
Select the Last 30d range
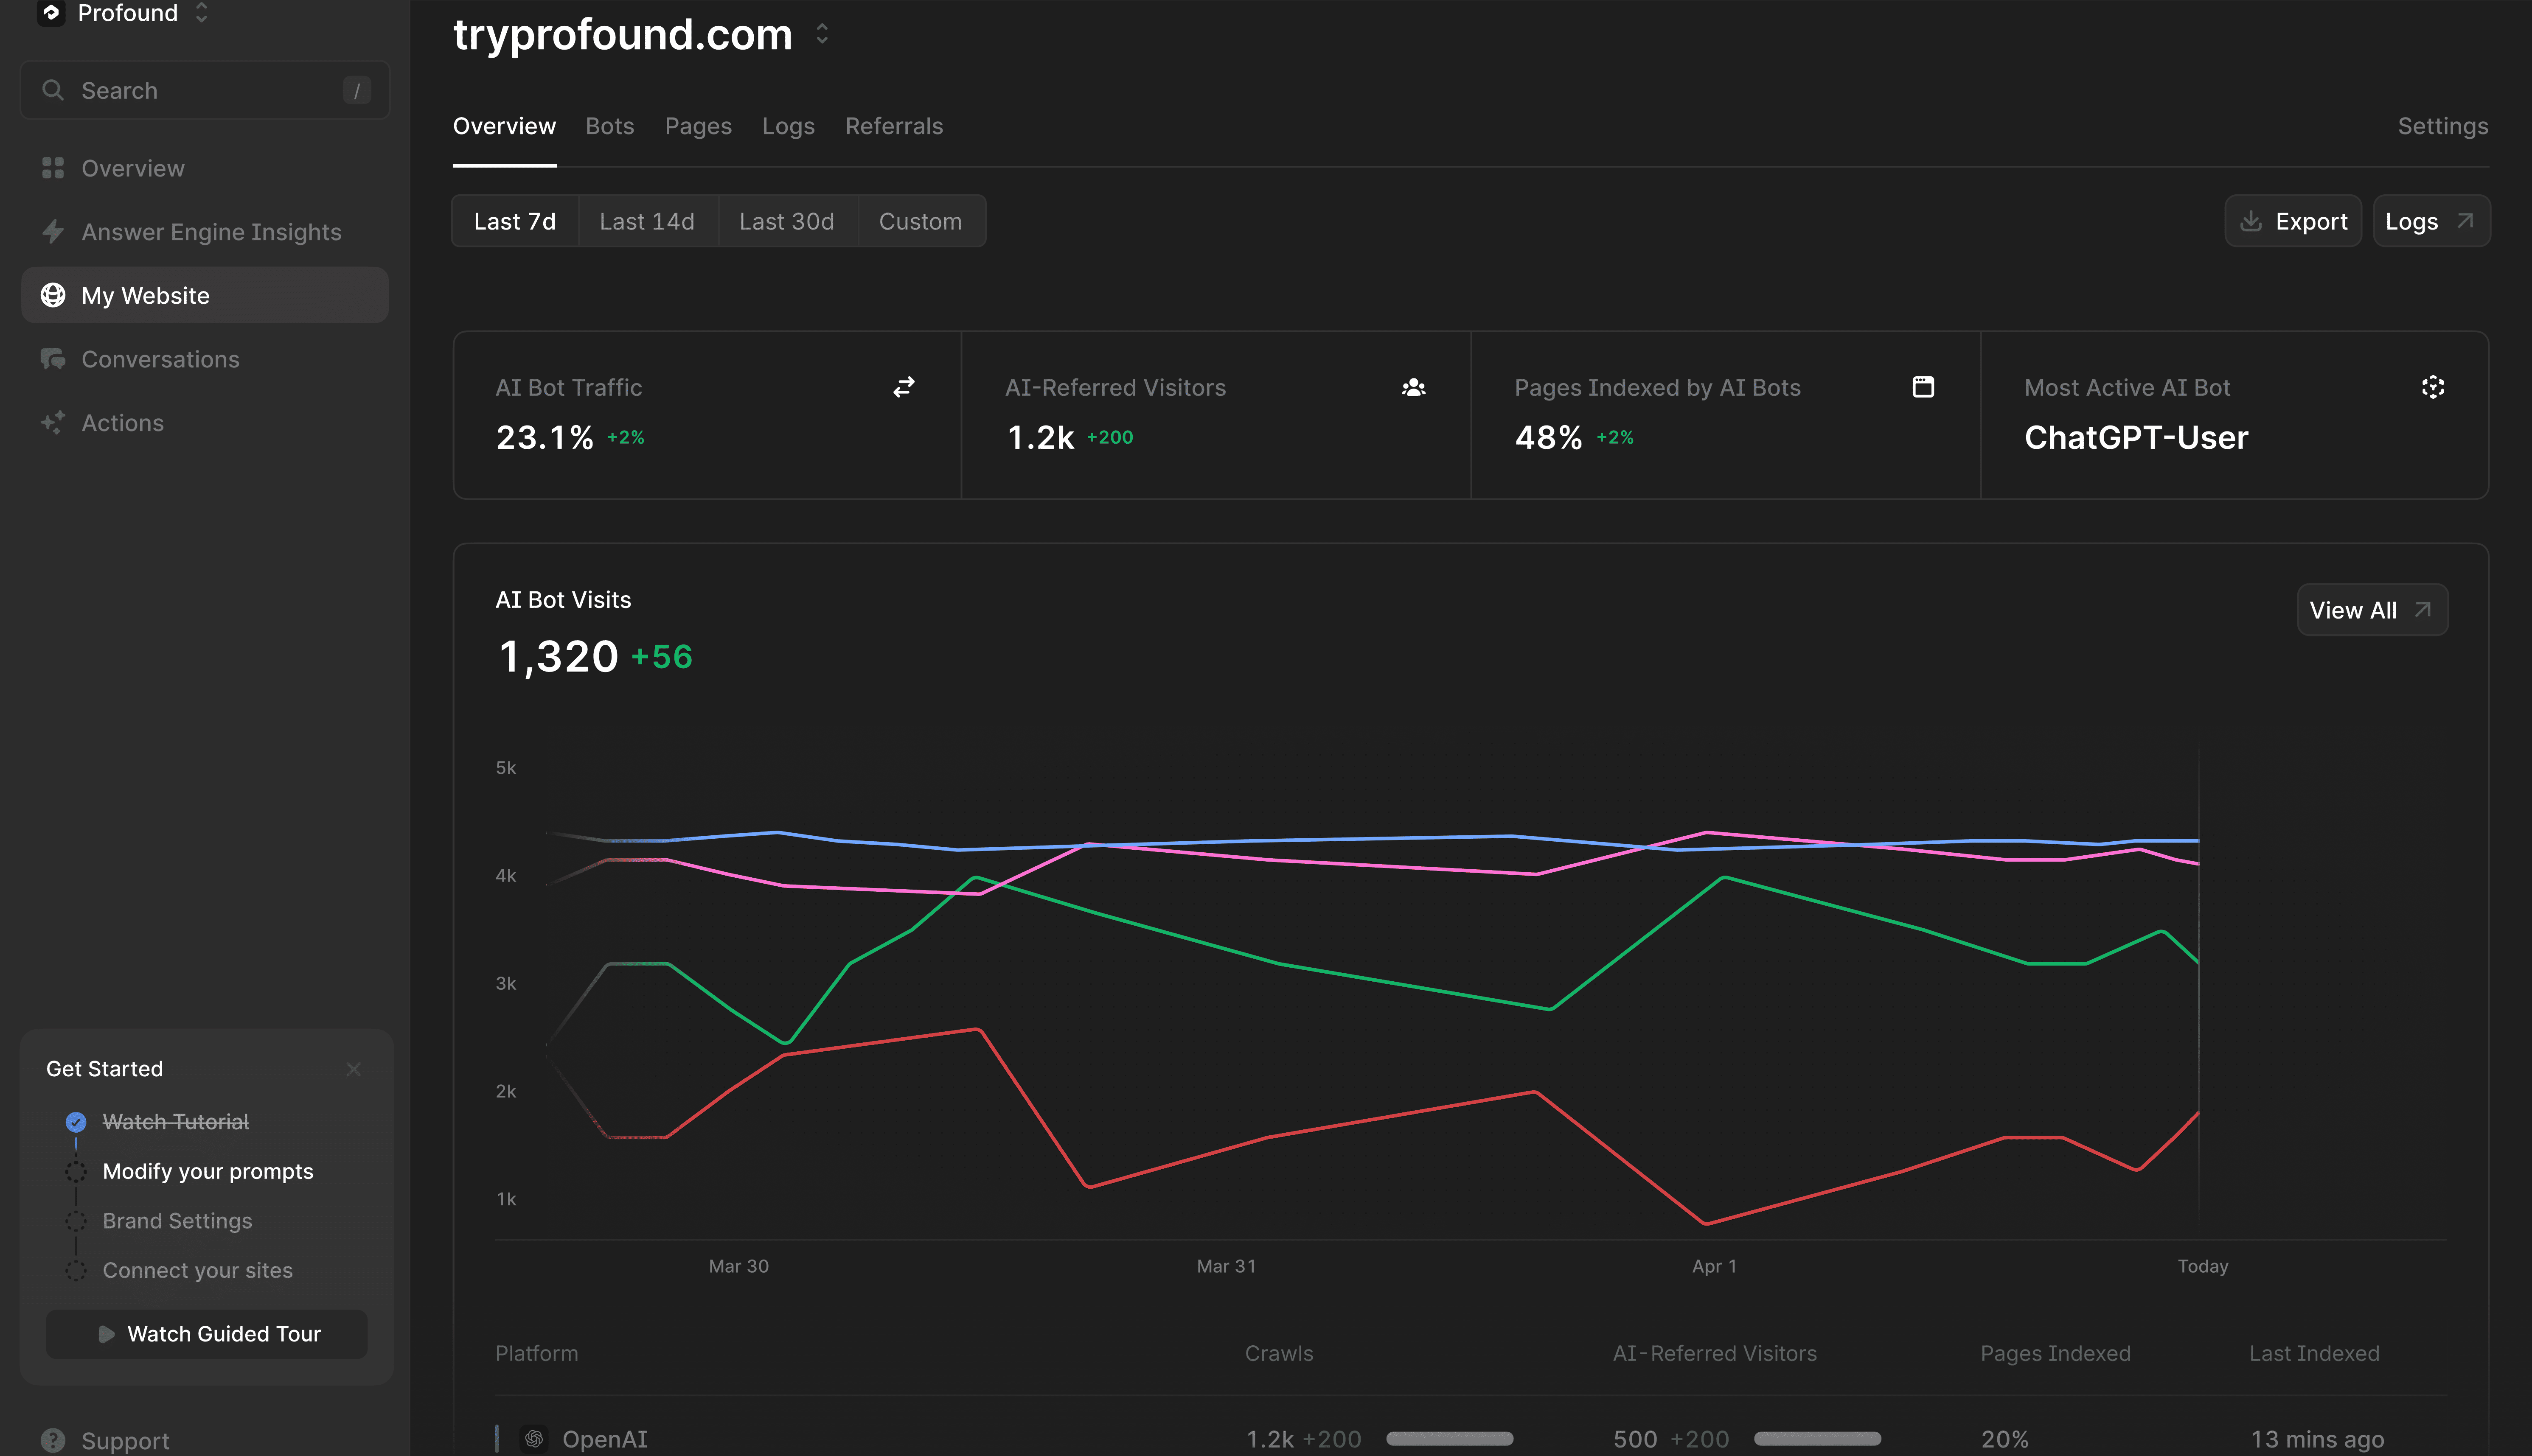[787, 221]
